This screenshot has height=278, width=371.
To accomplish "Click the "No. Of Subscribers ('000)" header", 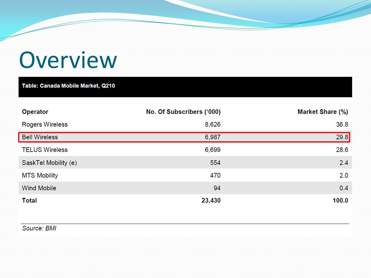I will (183, 112).
